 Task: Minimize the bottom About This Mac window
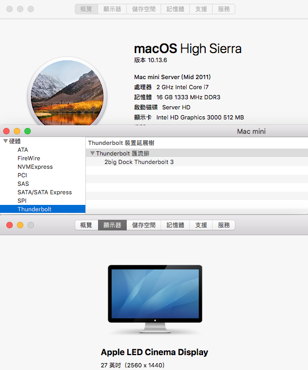coord(20,225)
